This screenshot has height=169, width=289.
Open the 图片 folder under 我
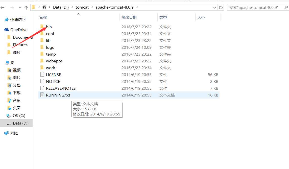click(x=17, y=78)
